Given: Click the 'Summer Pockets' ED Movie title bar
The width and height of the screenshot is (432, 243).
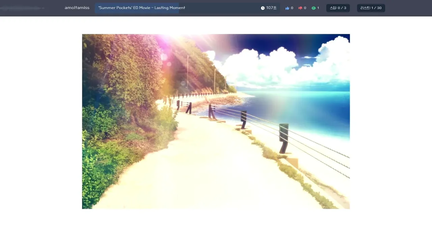Looking at the screenshot, I should 187,8.
